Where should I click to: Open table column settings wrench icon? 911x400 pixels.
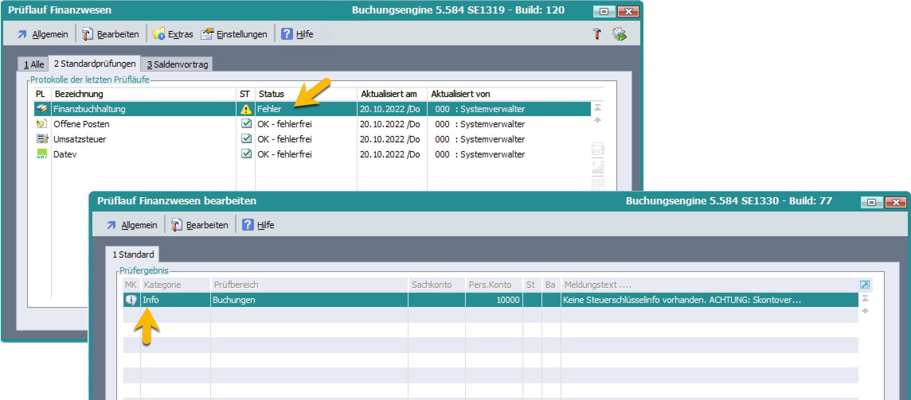pyautogui.click(x=864, y=285)
